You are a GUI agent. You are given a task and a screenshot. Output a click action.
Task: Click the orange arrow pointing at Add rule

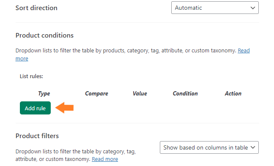64,108
